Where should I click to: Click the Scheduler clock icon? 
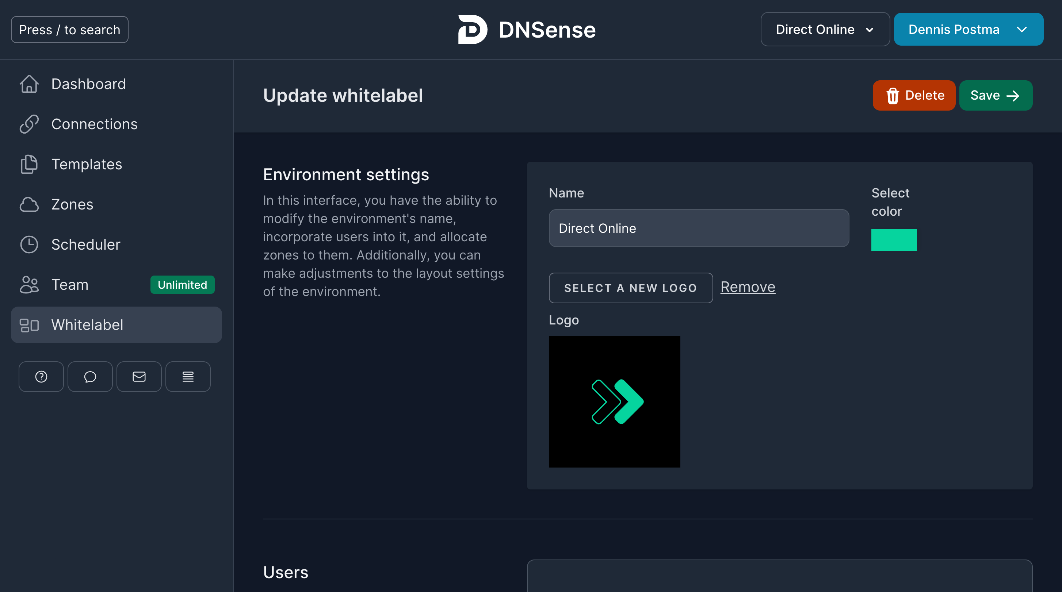[x=29, y=244]
